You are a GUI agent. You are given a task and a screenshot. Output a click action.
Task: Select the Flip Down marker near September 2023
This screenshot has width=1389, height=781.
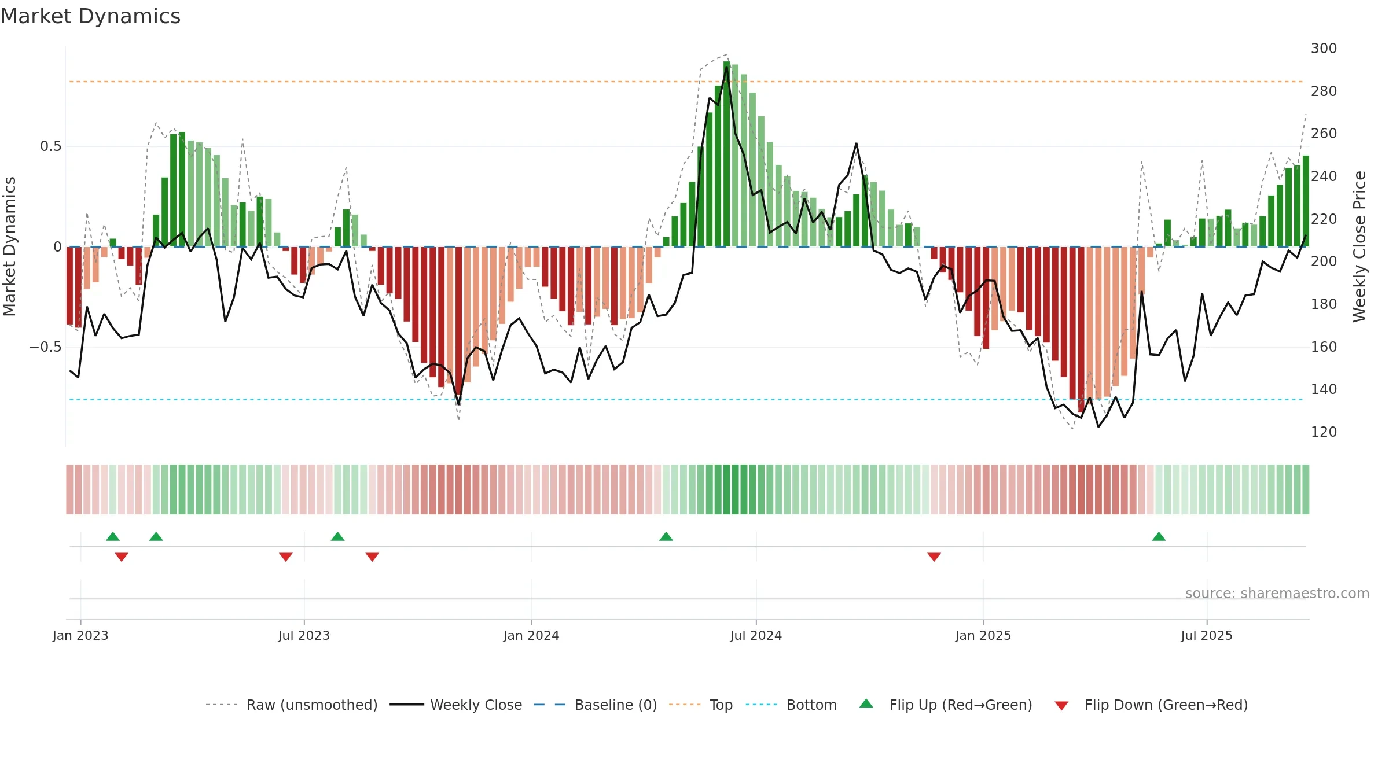[x=372, y=557]
